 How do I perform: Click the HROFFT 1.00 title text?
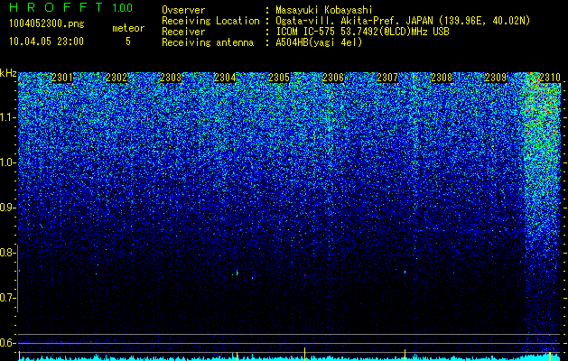click(x=70, y=7)
